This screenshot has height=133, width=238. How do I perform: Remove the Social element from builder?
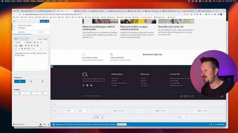[87, 111]
